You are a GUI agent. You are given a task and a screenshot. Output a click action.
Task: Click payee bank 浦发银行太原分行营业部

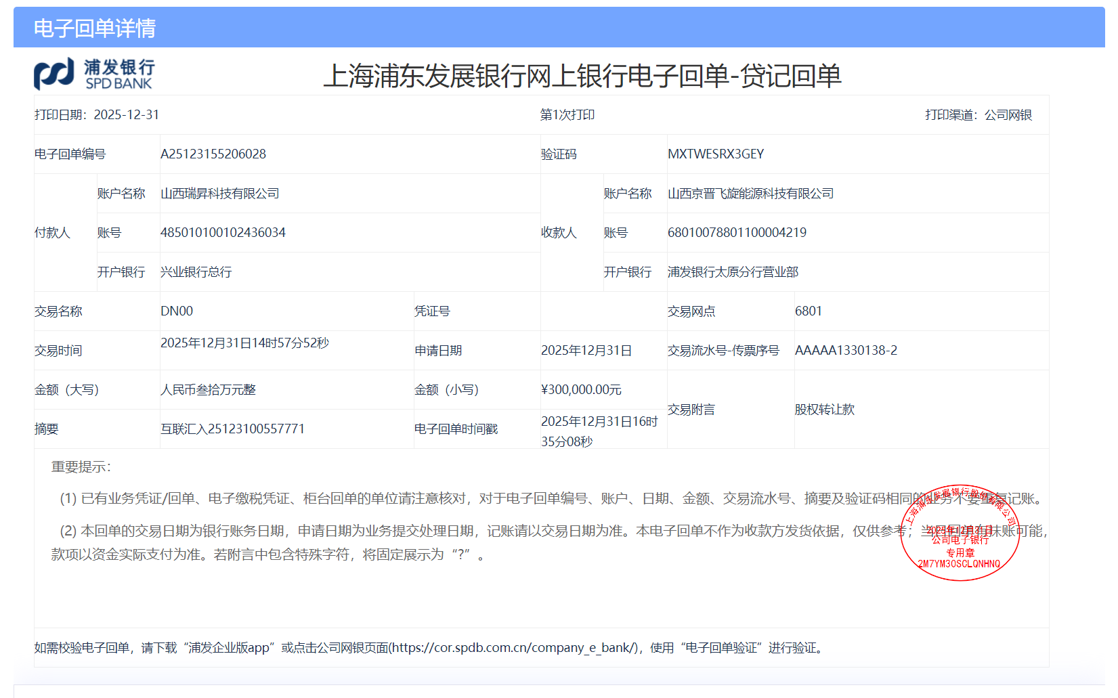pyautogui.click(x=733, y=272)
